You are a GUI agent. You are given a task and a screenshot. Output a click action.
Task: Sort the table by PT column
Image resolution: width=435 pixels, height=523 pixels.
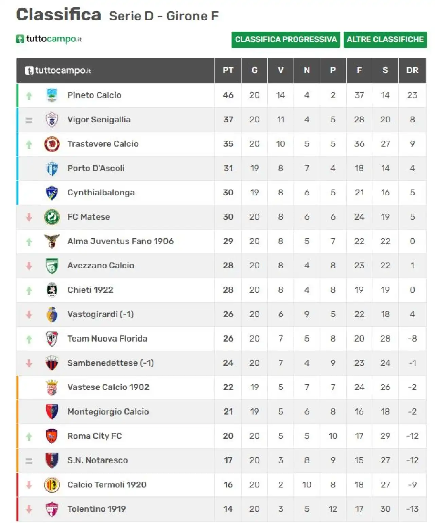[x=228, y=70]
